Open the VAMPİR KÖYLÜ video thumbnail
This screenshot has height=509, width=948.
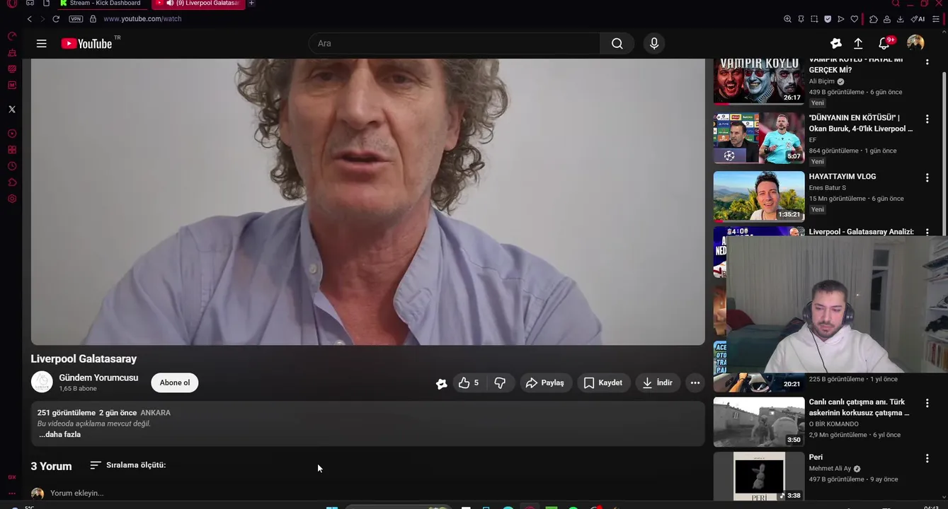coord(759,81)
